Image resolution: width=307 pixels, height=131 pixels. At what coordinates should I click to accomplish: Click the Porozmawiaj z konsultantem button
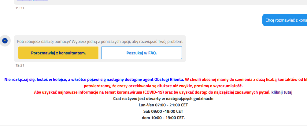tap(58, 53)
